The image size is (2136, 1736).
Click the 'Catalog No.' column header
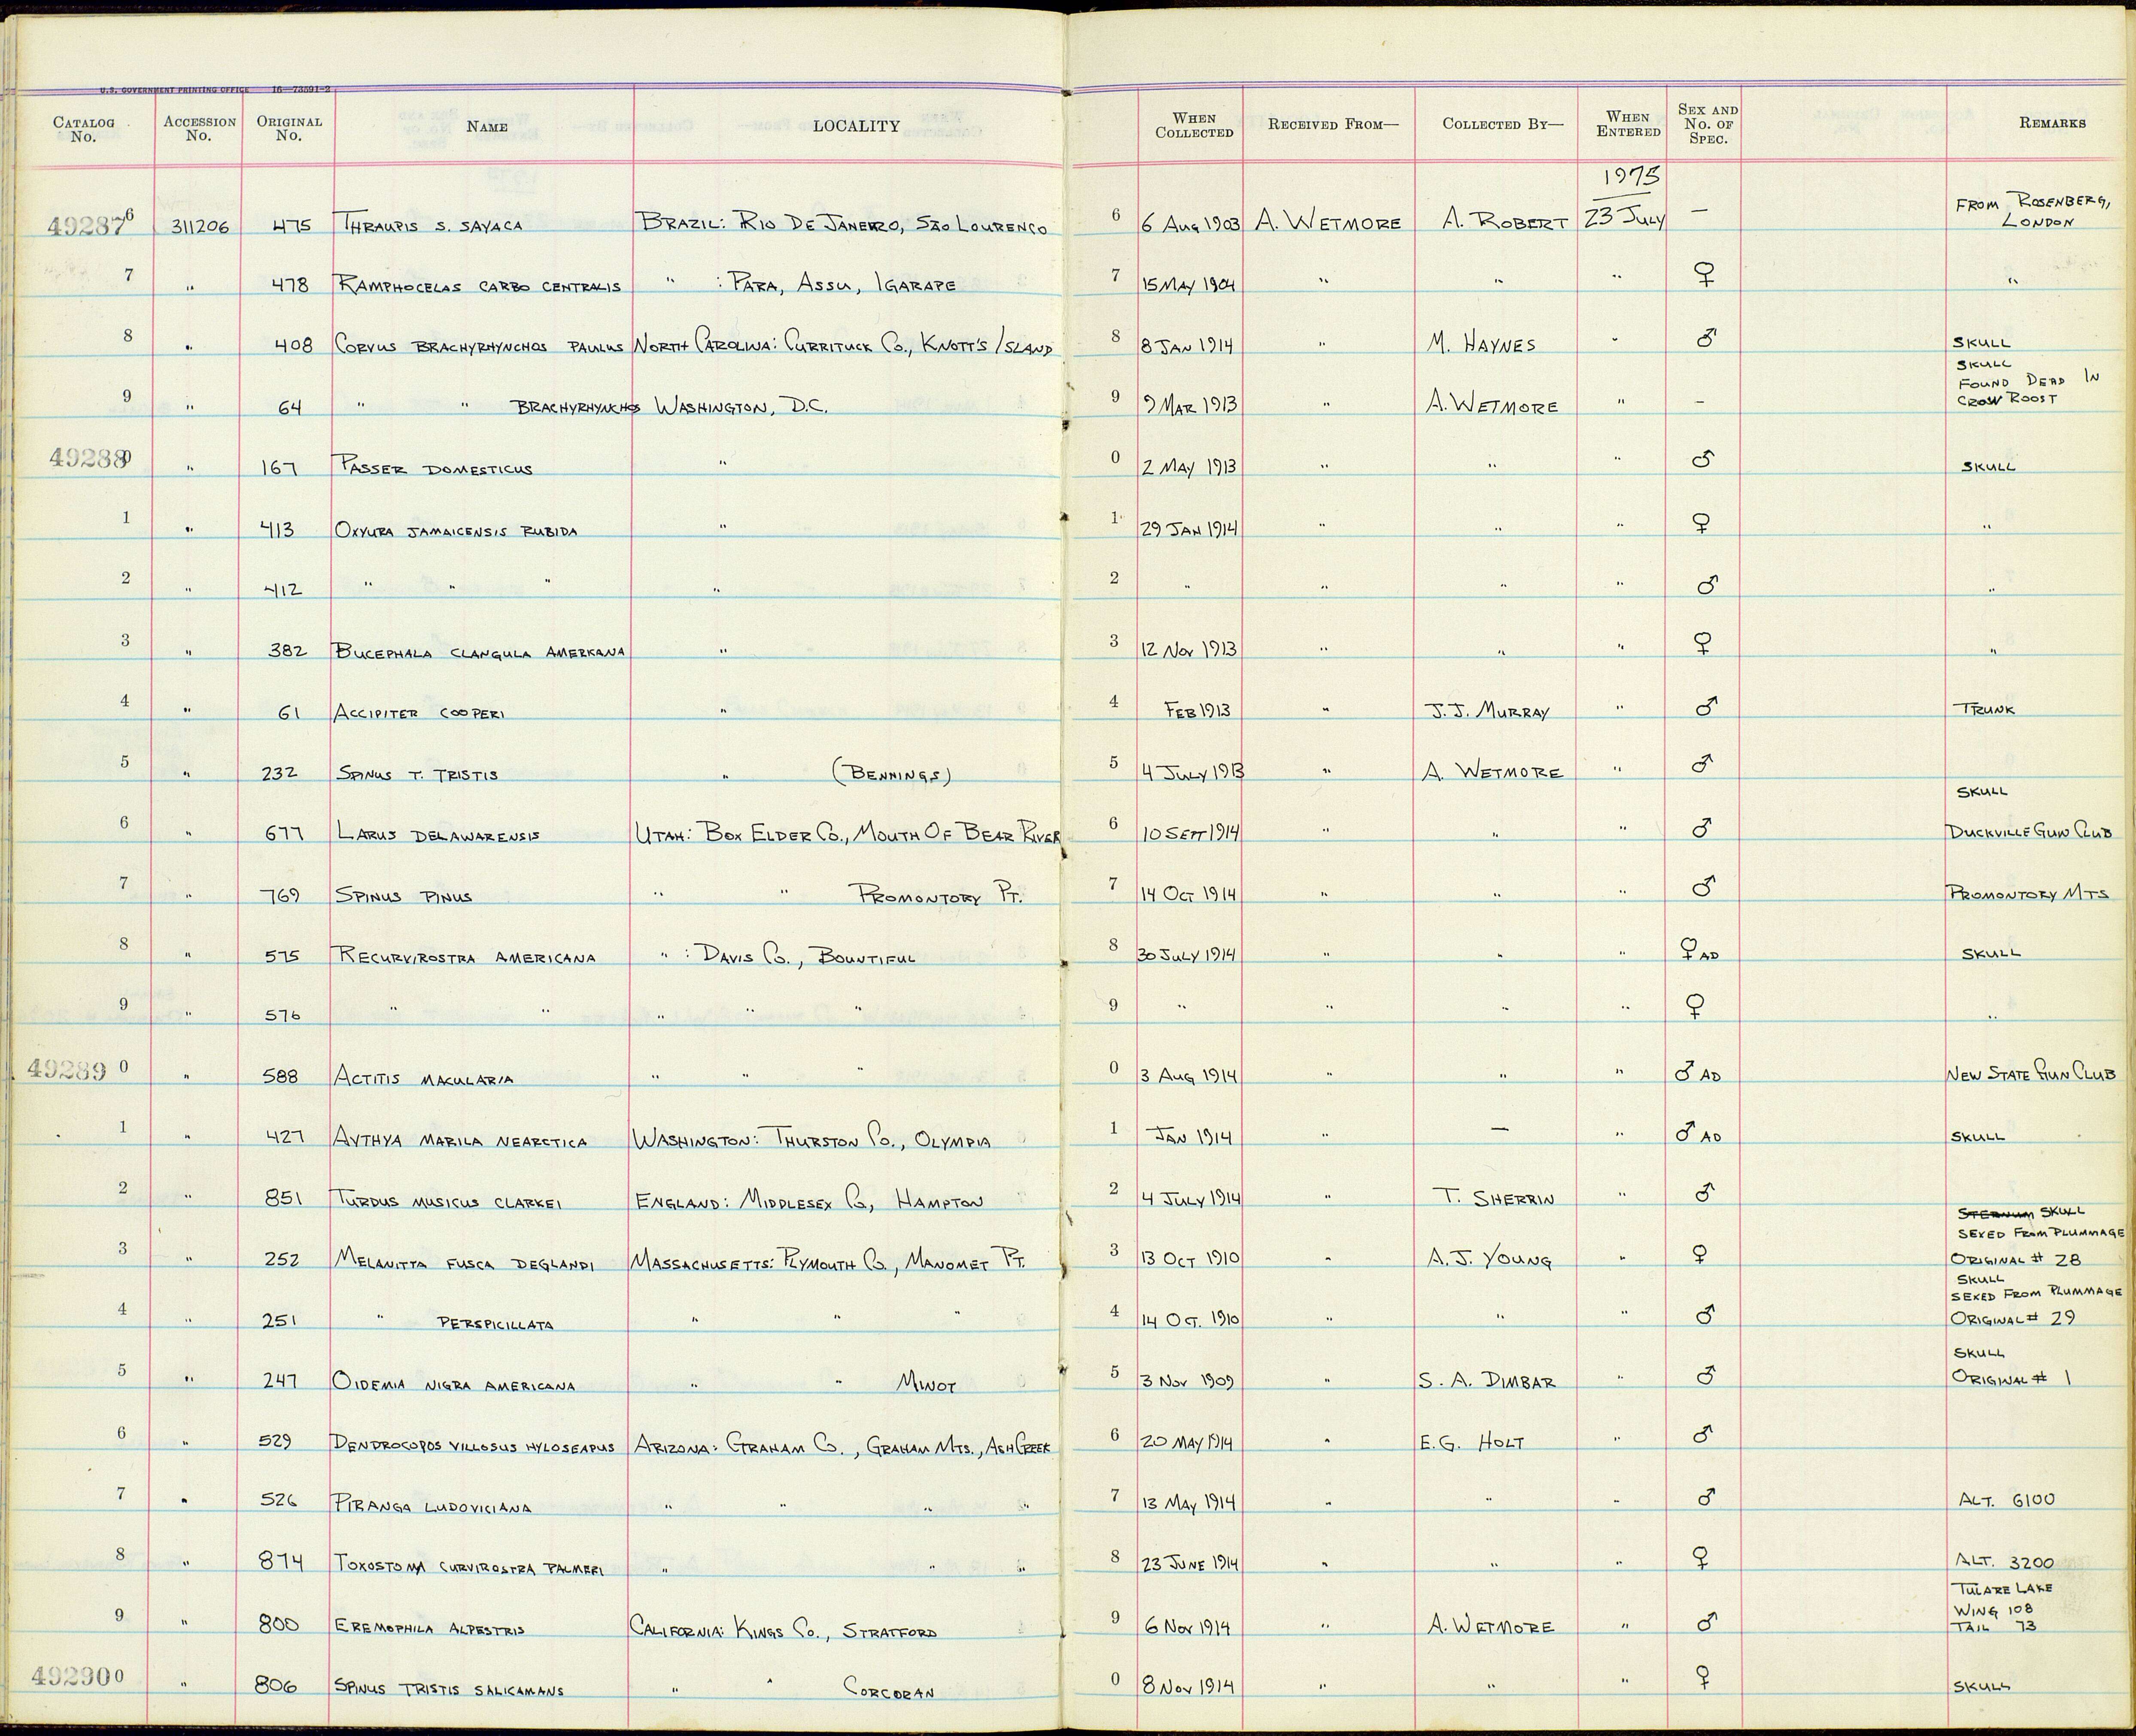point(84,129)
